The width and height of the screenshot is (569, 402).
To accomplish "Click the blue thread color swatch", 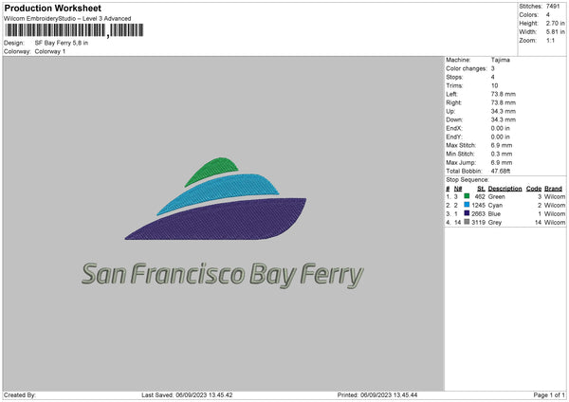I will pyautogui.click(x=467, y=213).
